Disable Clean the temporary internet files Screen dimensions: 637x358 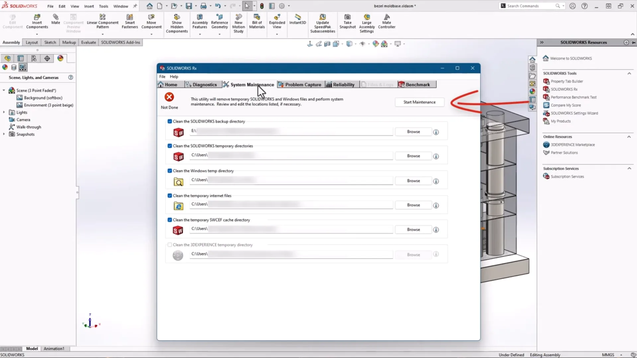point(170,196)
